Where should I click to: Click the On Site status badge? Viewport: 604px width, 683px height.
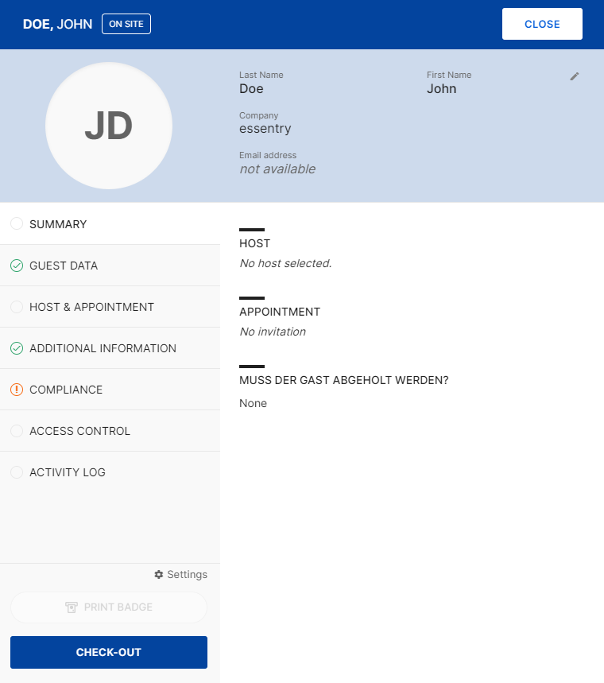[126, 24]
